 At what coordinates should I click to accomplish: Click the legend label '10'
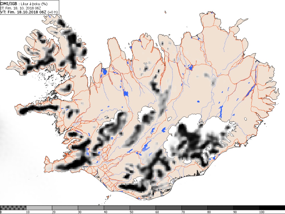(x=28, y=212)
